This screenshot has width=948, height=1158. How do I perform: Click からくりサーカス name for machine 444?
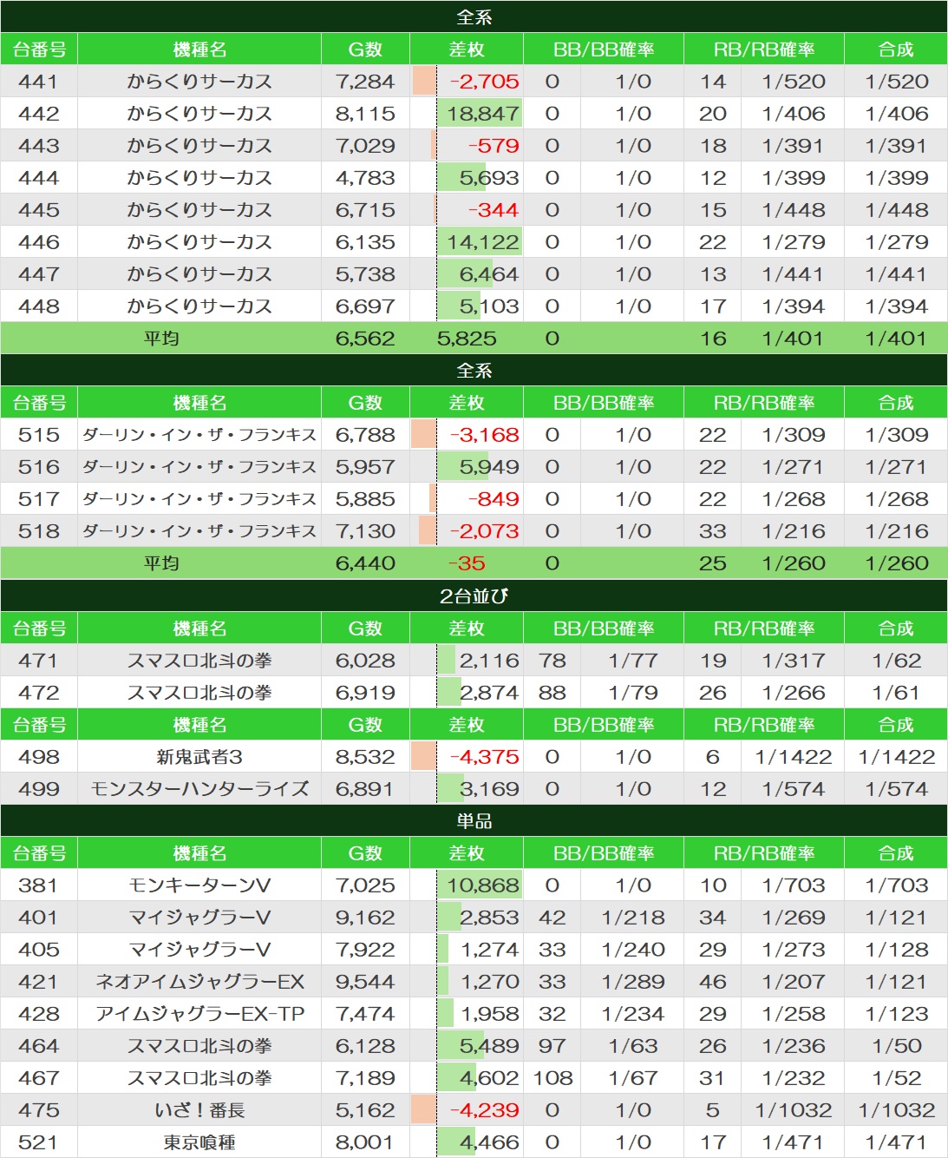[199, 178]
